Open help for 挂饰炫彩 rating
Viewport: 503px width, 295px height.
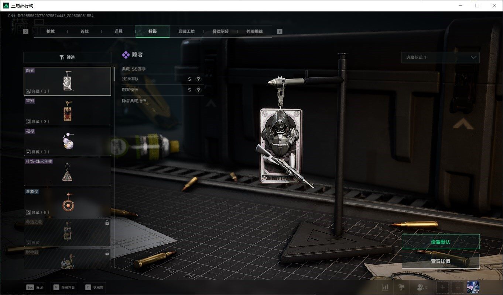198,79
